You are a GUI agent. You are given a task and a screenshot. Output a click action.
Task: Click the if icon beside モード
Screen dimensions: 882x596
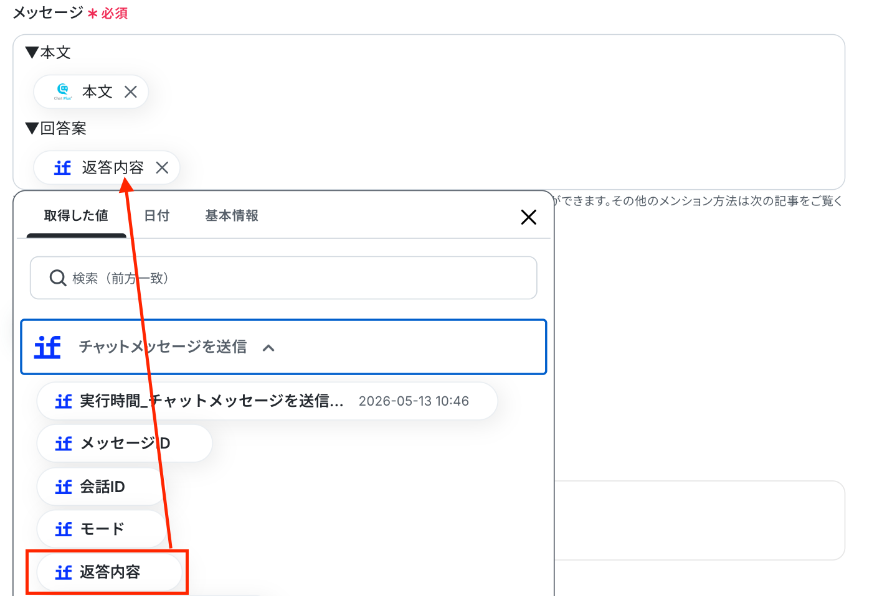(64, 529)
